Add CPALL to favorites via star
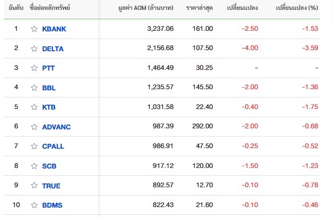The image size is (332, 217). [x=34, y=146]
